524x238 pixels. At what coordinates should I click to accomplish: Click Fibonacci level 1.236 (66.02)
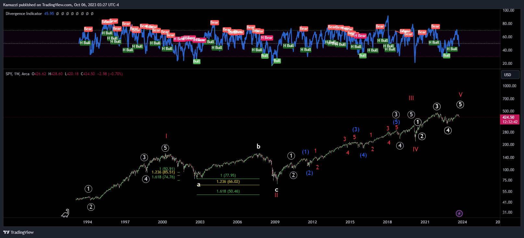[228, 182]
